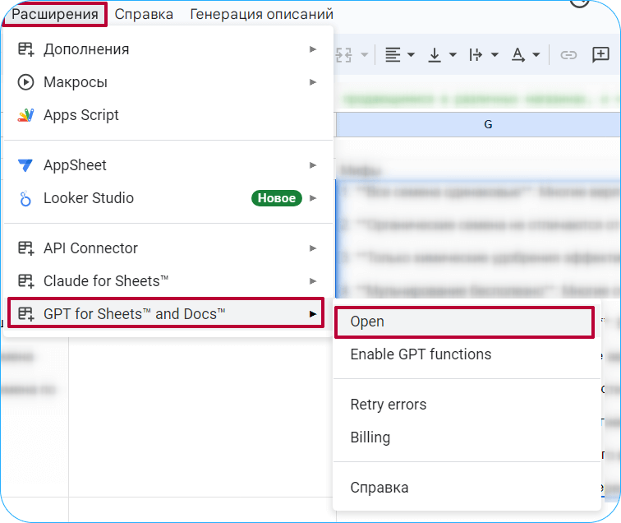The width and height of the screenshot is (621, 523).
Task: Click the insert link toolbar icon
Action: (x=568, y=55)
